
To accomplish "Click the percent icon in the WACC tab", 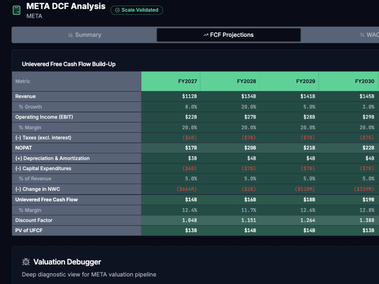I will (x=362, y=35).
